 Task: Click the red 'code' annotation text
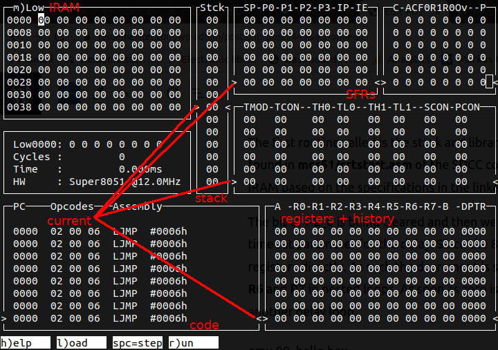coord(204,324)
